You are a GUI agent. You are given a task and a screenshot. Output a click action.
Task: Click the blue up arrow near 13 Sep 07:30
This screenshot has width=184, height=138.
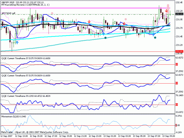(x=153, y=34)
